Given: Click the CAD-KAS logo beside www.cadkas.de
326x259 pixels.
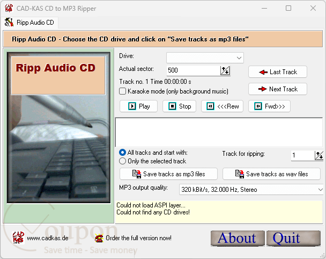Looking at the screenshot, I should (18, 238).
